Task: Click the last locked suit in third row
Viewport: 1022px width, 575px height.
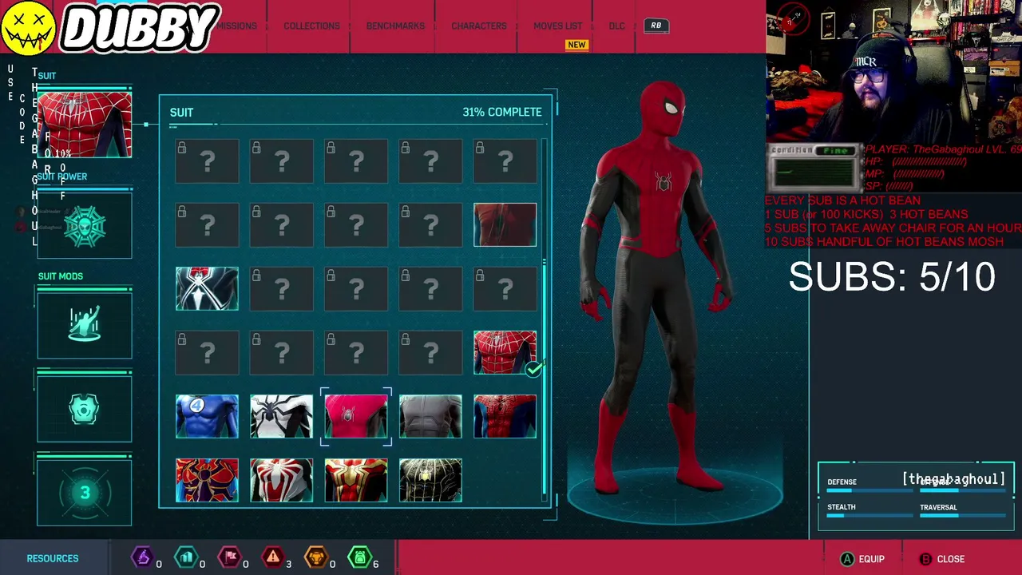Action: (505, 288)
